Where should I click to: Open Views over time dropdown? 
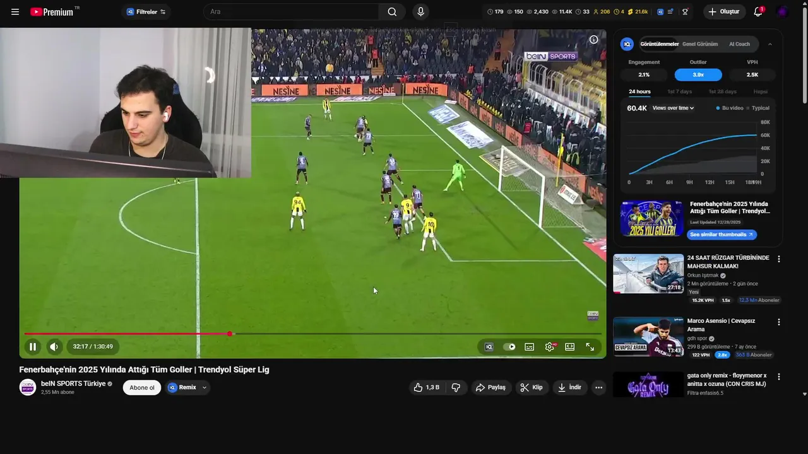point(673,108)
